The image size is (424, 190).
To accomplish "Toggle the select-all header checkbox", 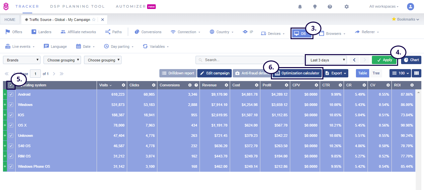I will click(11, 85).
